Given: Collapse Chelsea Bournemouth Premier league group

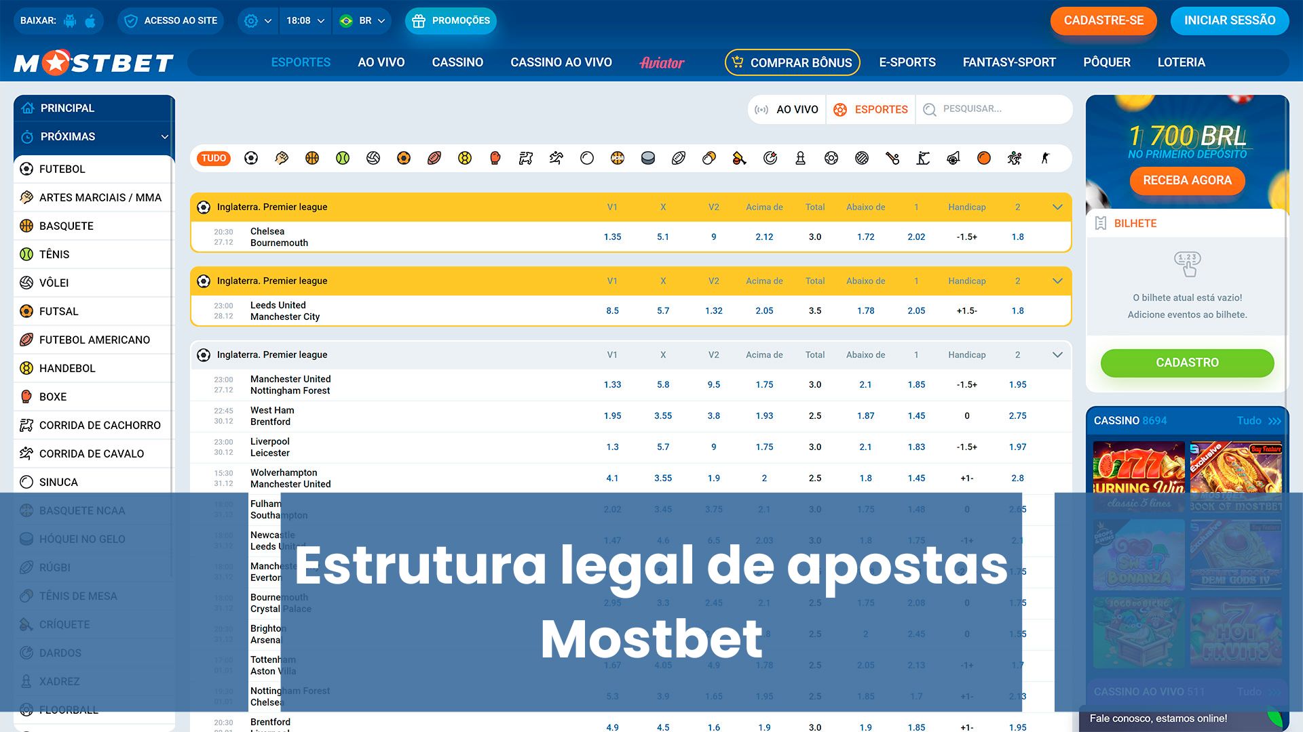Looking at the screenshot, I should [1057, 207].
